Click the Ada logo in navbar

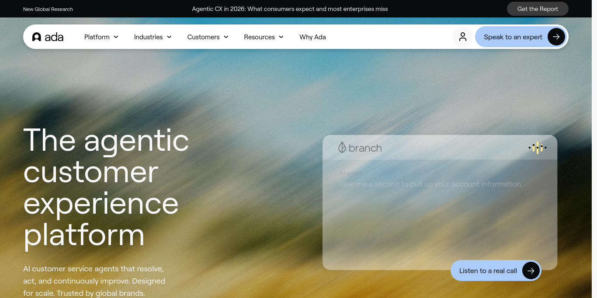[x=48, y=37]
